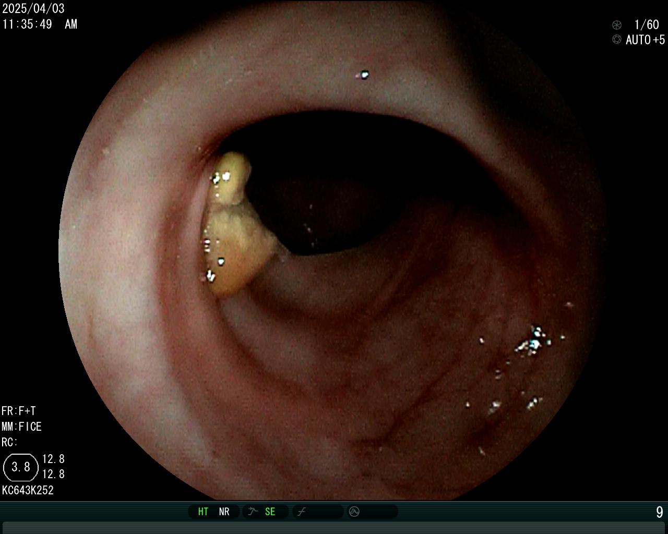Screen dimensions: 668x534
Task: Click the image counter number 9
Action: pos(659,512)
